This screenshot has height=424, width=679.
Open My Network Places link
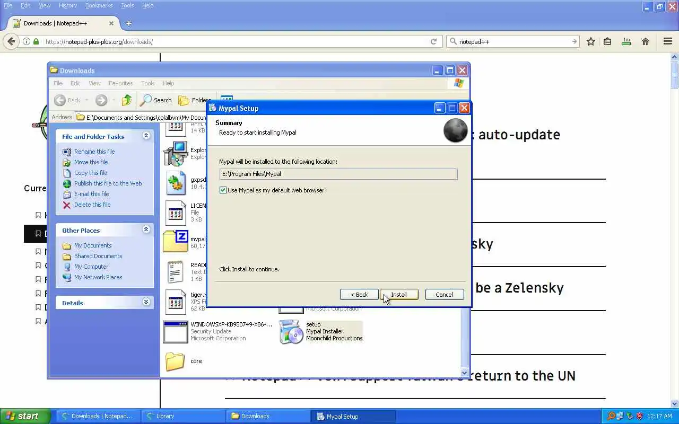98,277
